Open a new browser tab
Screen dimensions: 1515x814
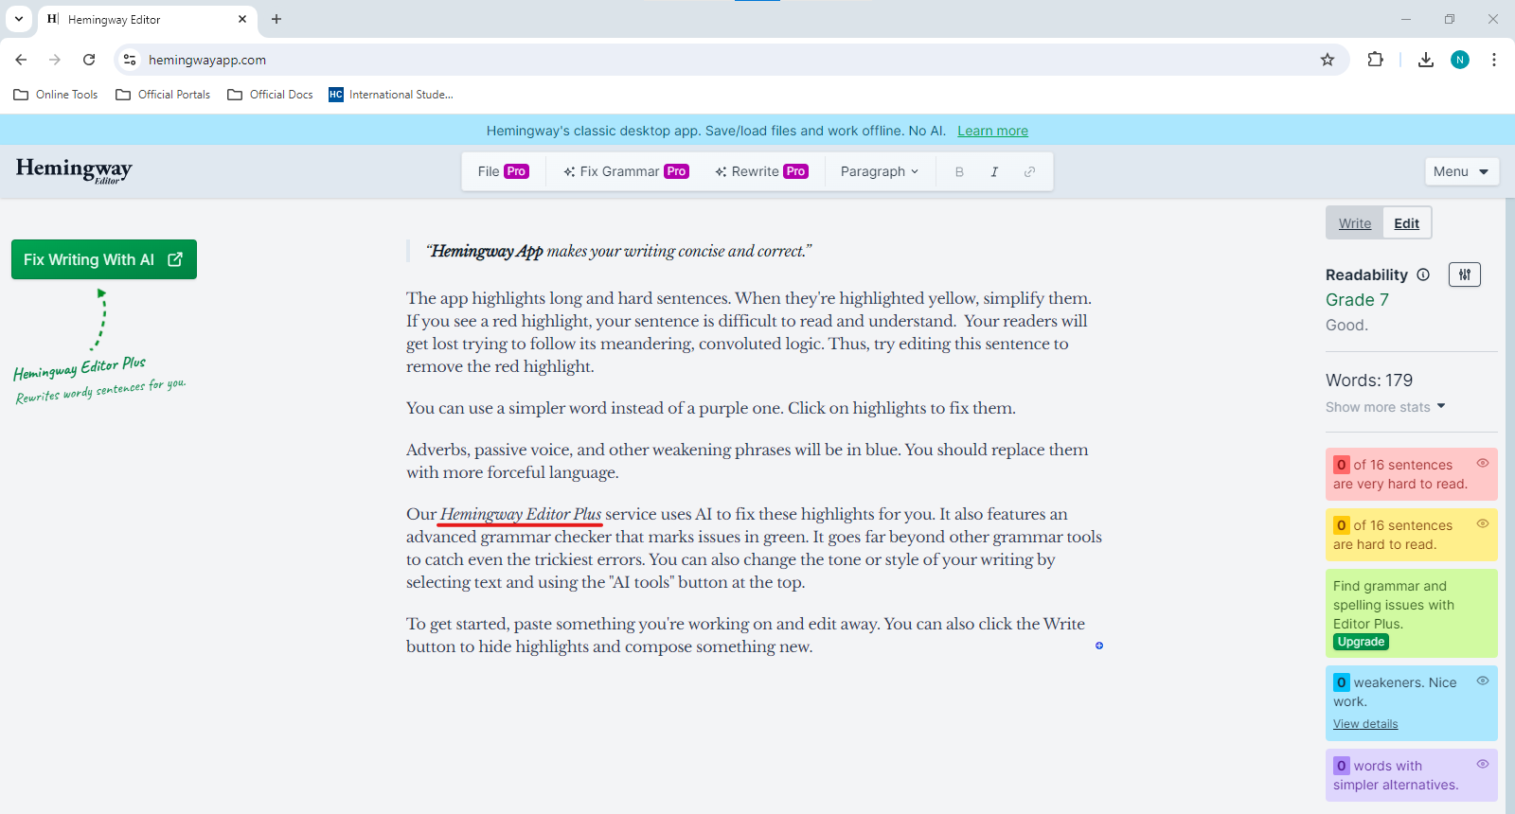point(276,19)
